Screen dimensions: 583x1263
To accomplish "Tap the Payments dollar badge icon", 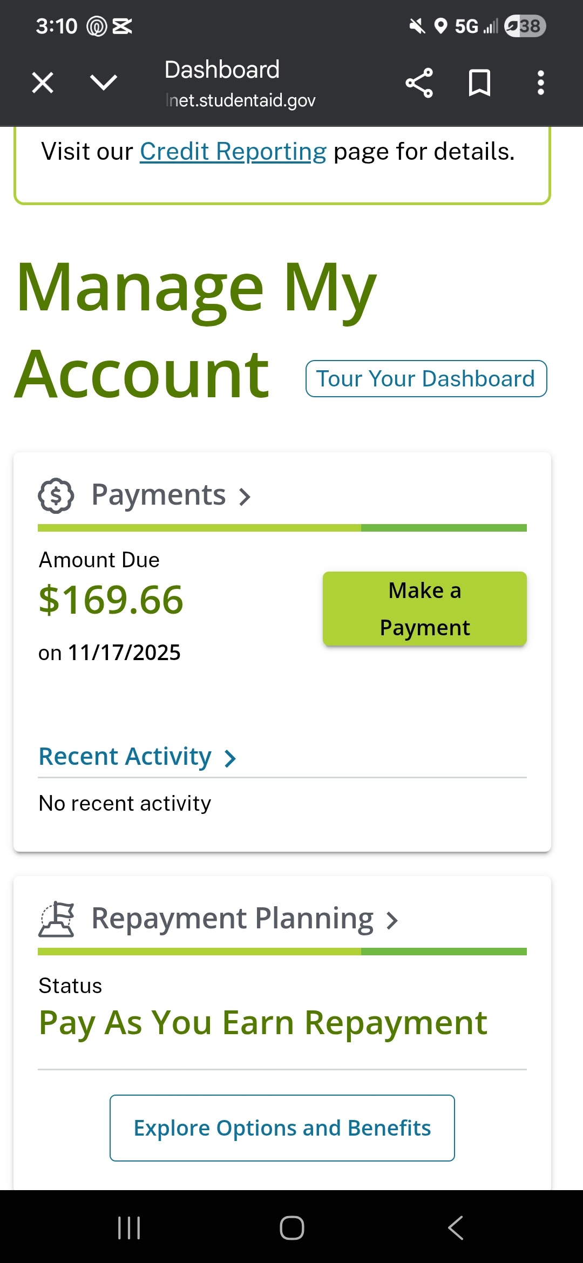I will [56, 495].
